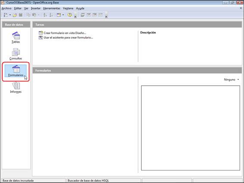Screen dimensions: 244x183
Task: Open the Ventana menu
Action: click(68, 8)
